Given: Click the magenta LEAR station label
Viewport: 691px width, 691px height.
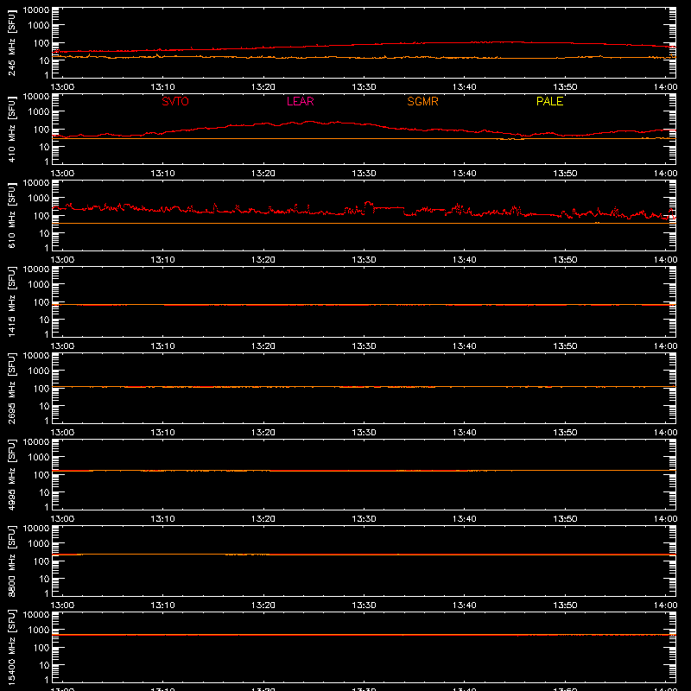Looking at the screenshot, I should [300, 101].
